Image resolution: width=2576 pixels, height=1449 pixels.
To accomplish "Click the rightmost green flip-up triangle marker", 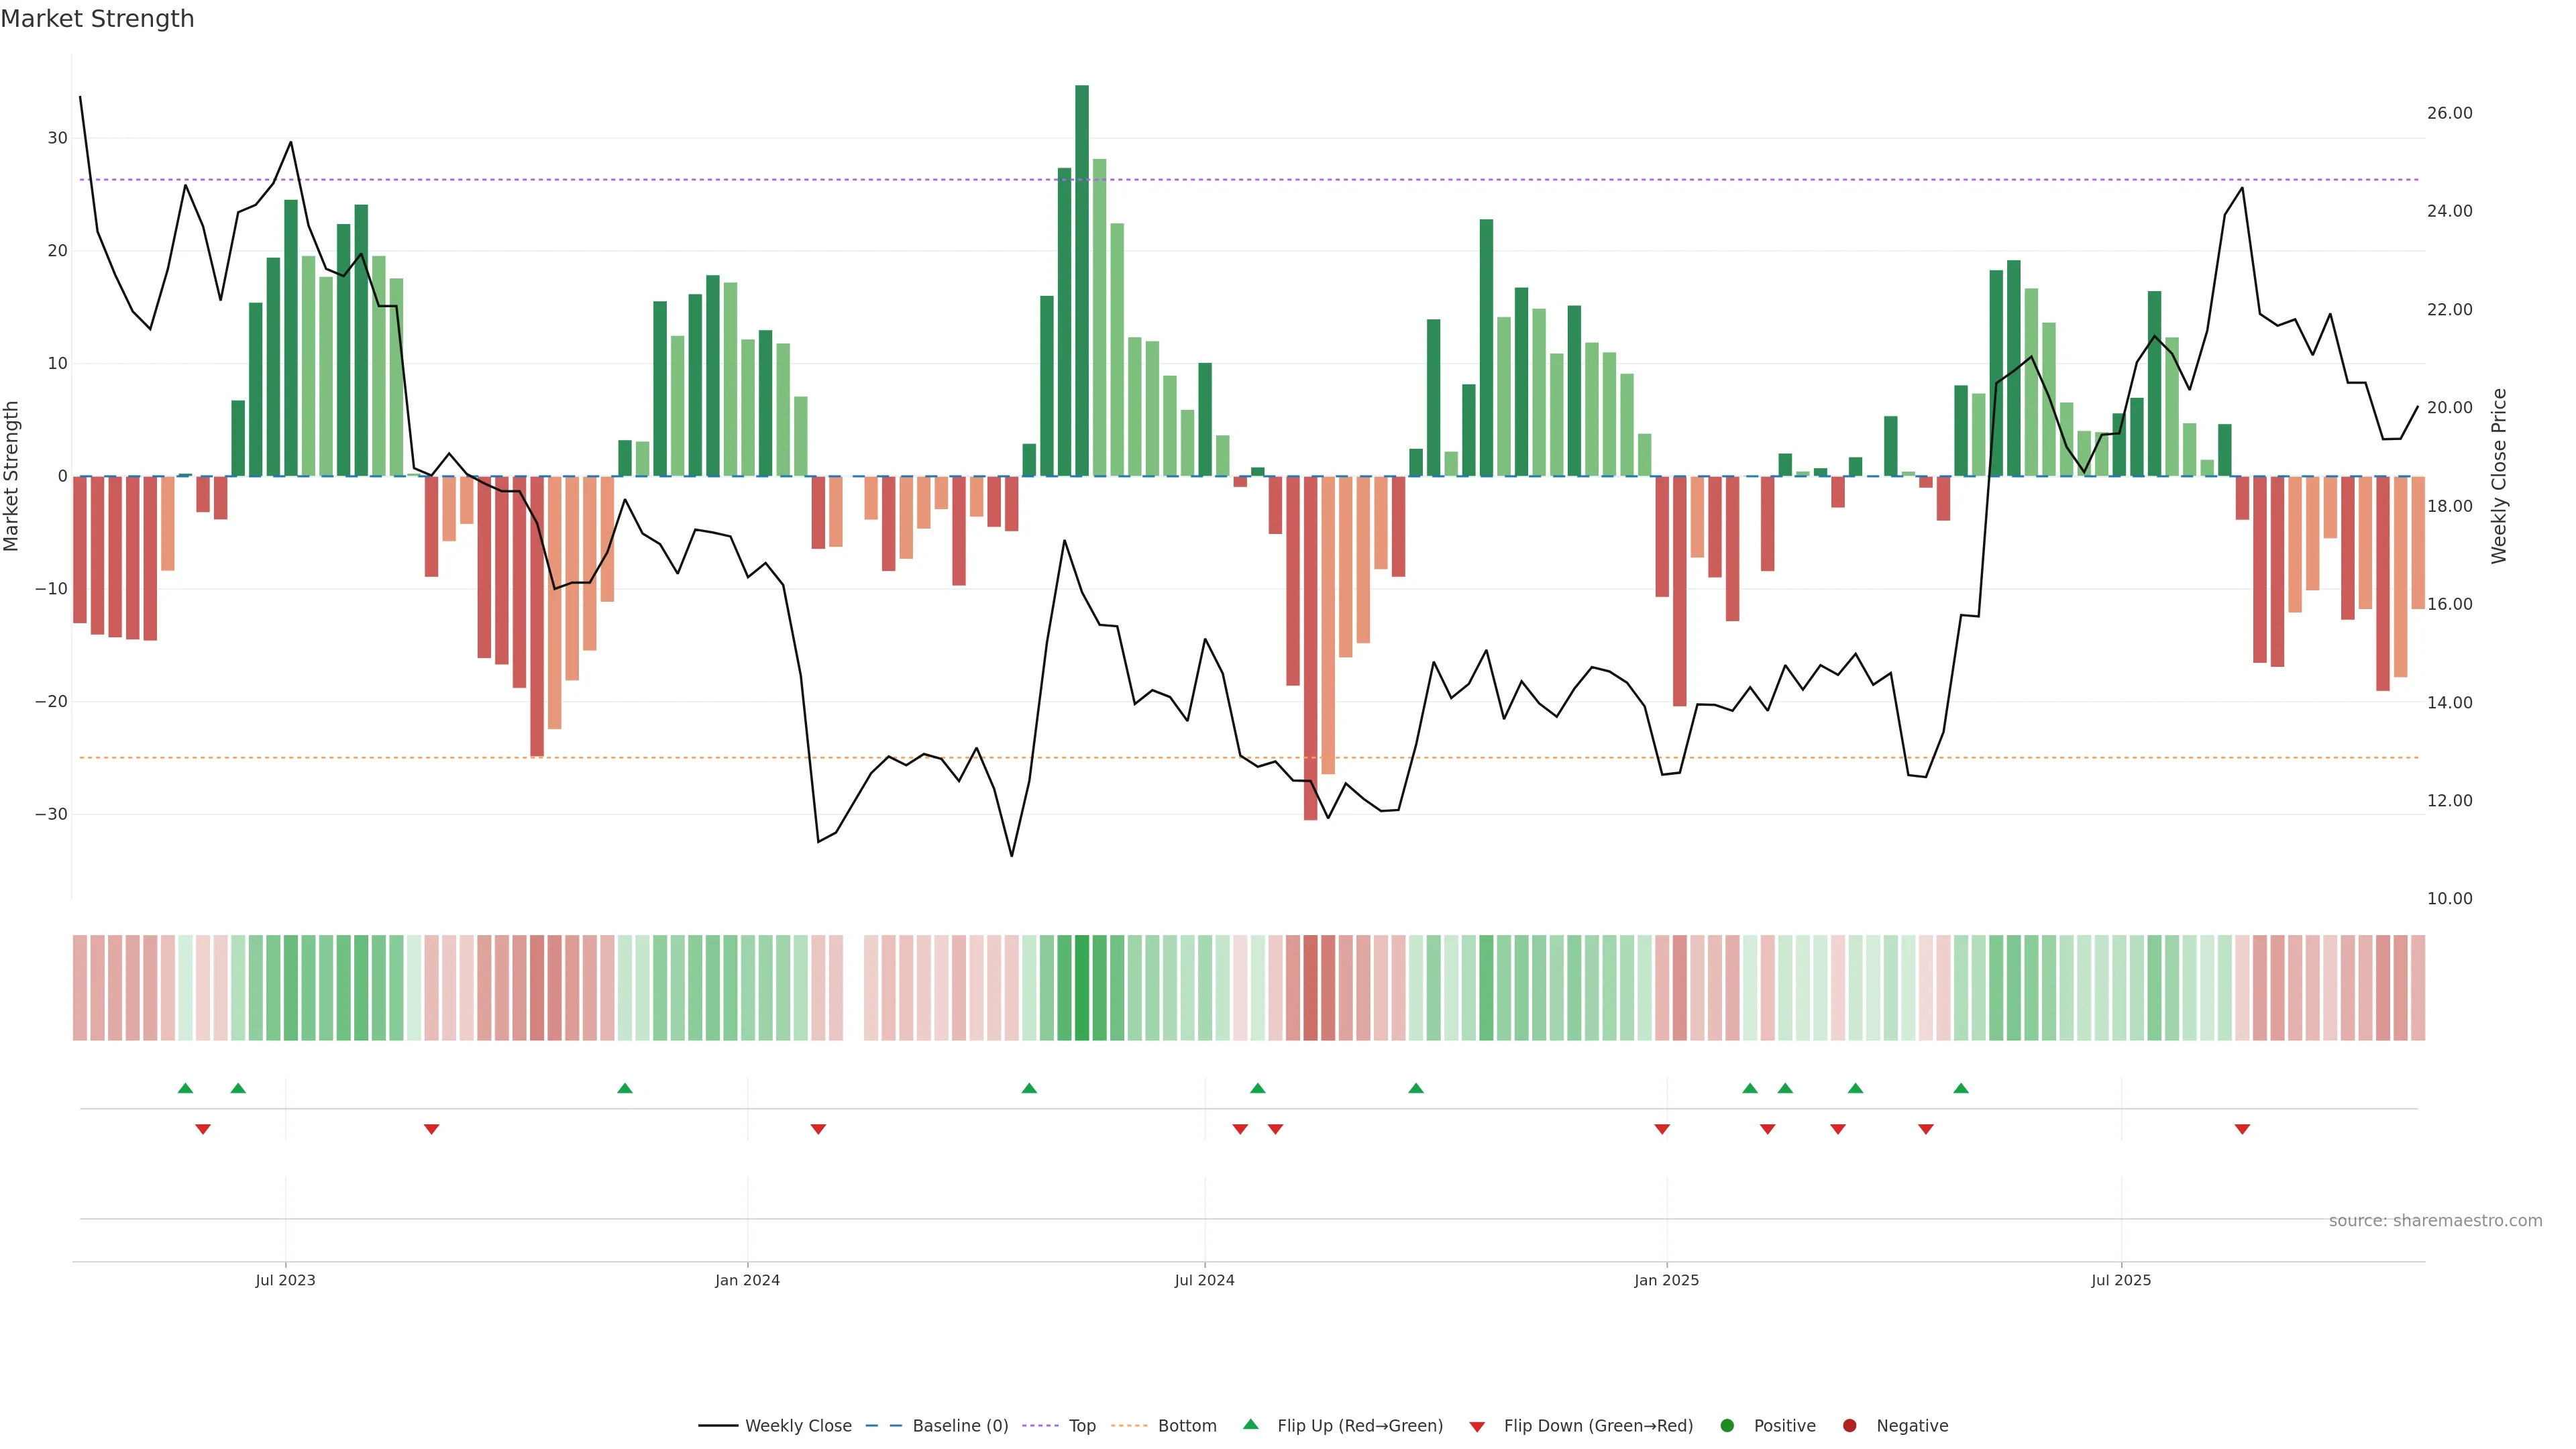I will pyautogui.click(x=1961, y=1088).
